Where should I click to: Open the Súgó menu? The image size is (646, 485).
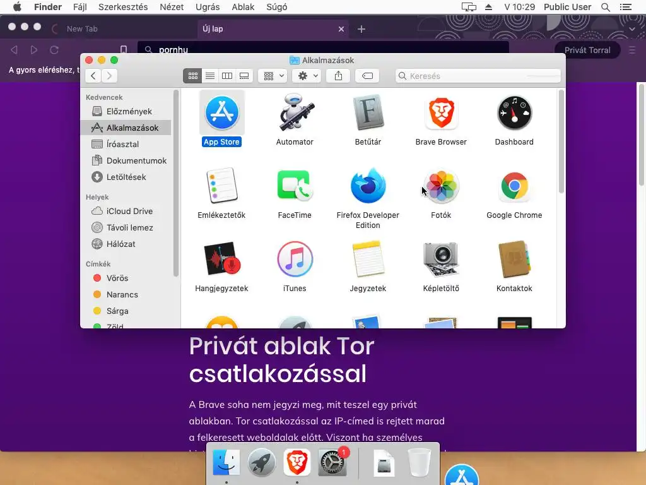tap(276, 7)
